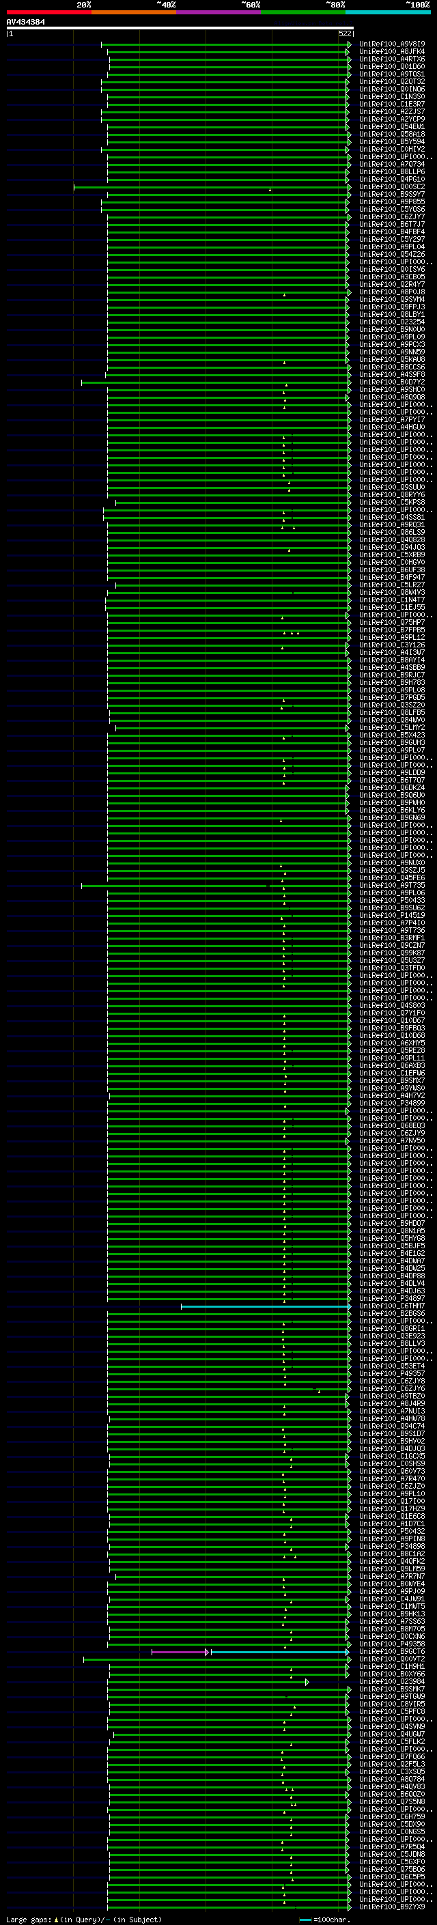437x1925 pixels.
Task: Select the UniRef100_Q00SC2 label
Action: coord(392,187)
